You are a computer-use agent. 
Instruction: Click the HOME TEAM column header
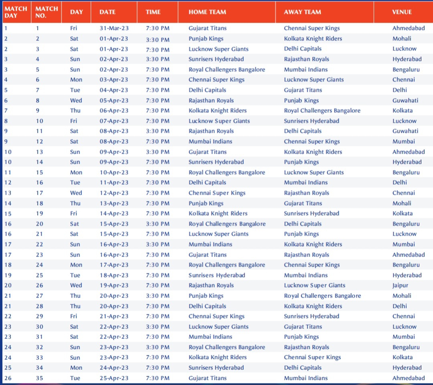207,12
